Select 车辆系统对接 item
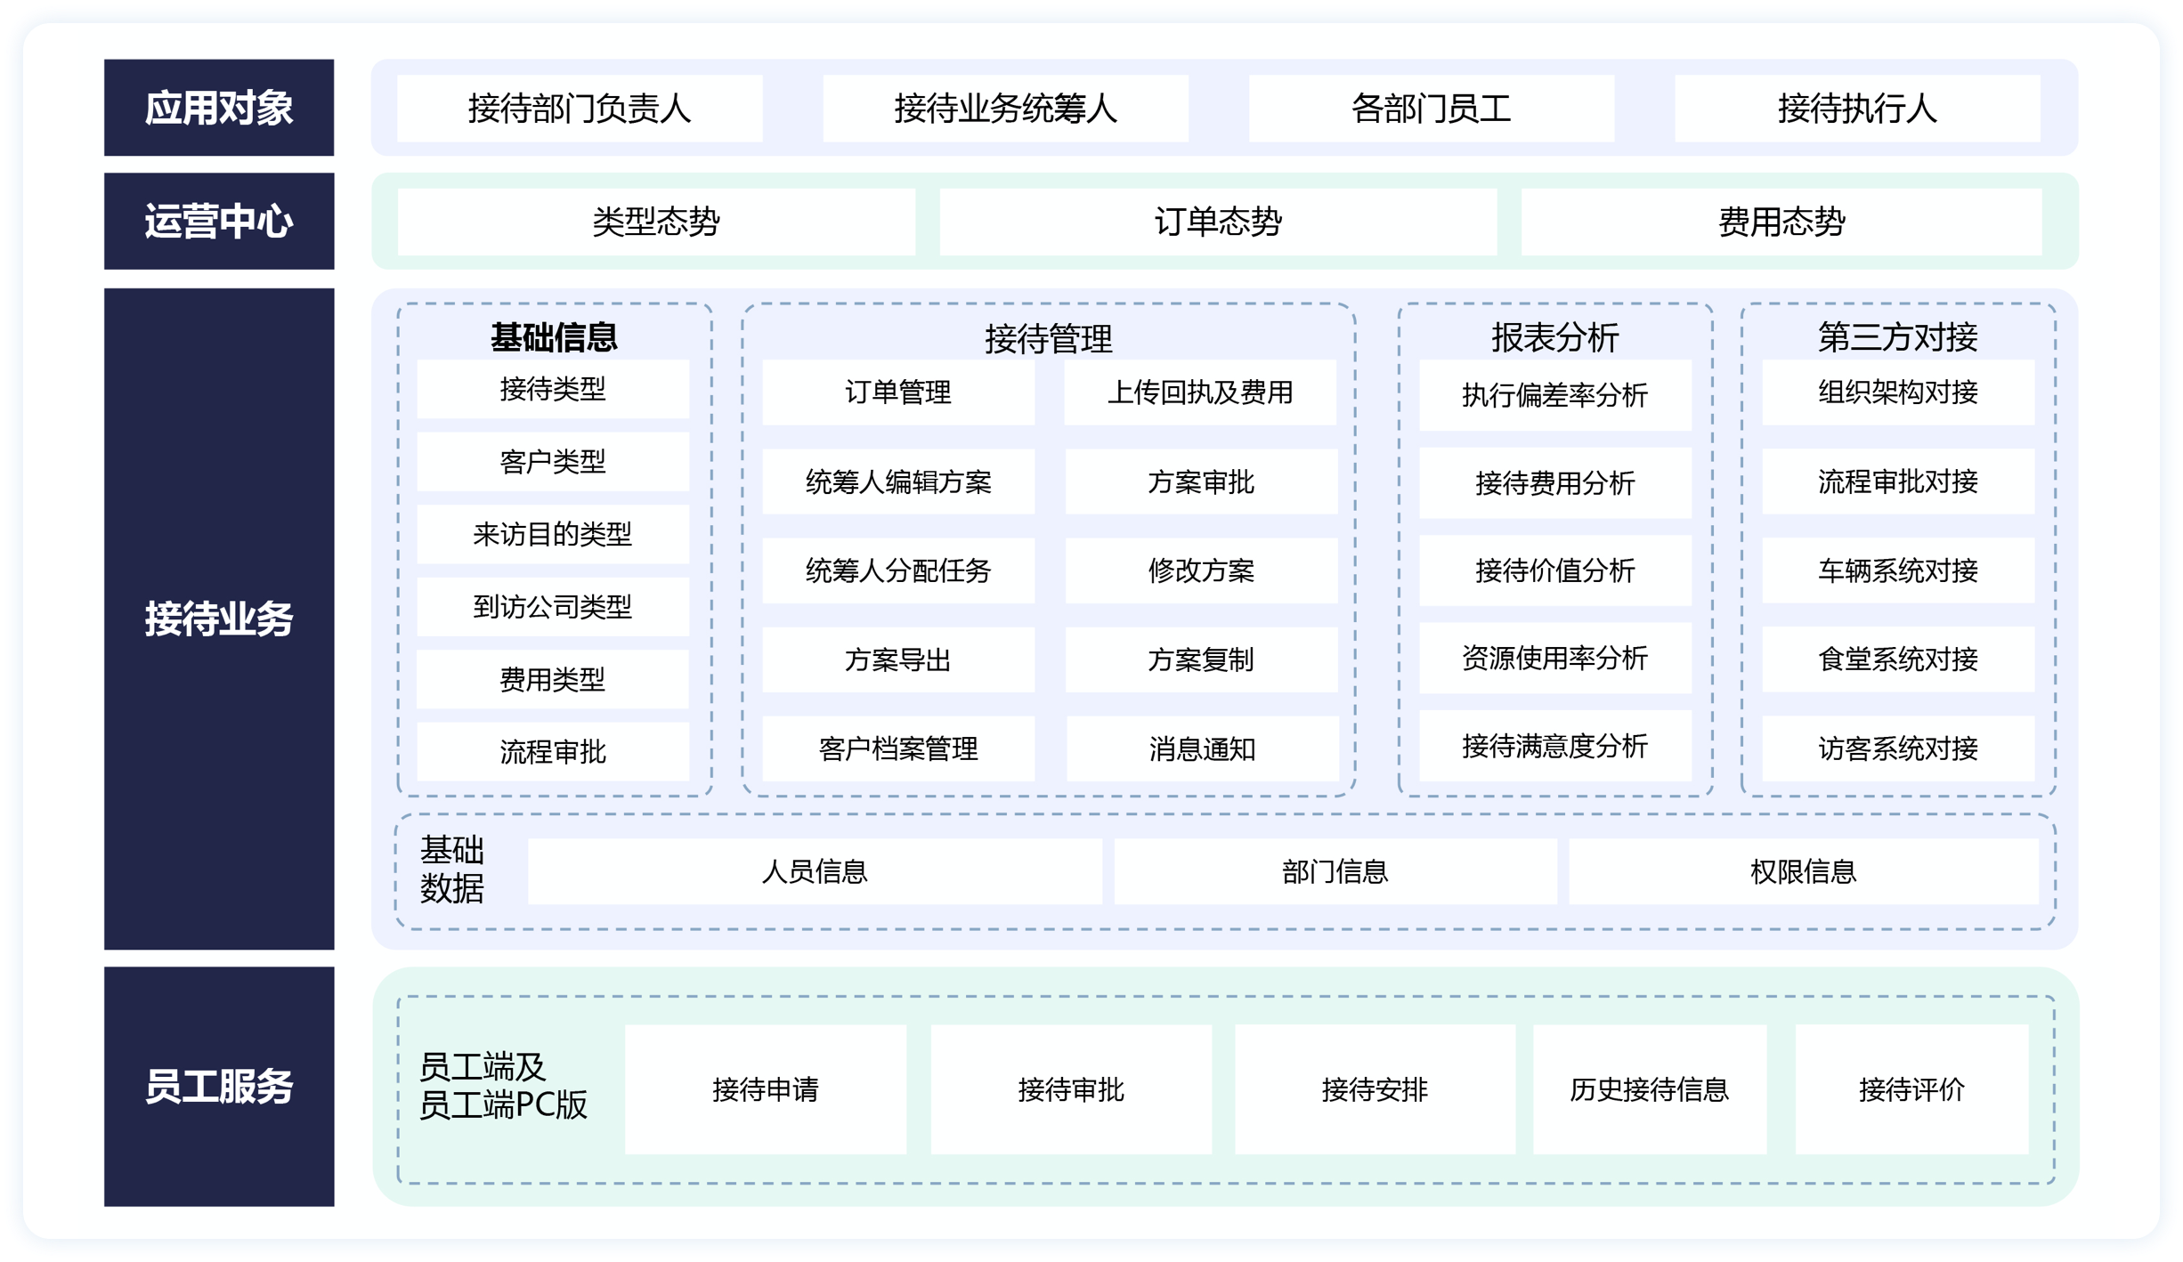Screen dimensions: 2183x1262 (x=1898, y=570)
